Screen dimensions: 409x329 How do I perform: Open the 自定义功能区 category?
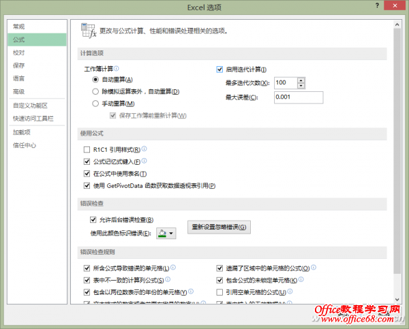coord(37,106)
